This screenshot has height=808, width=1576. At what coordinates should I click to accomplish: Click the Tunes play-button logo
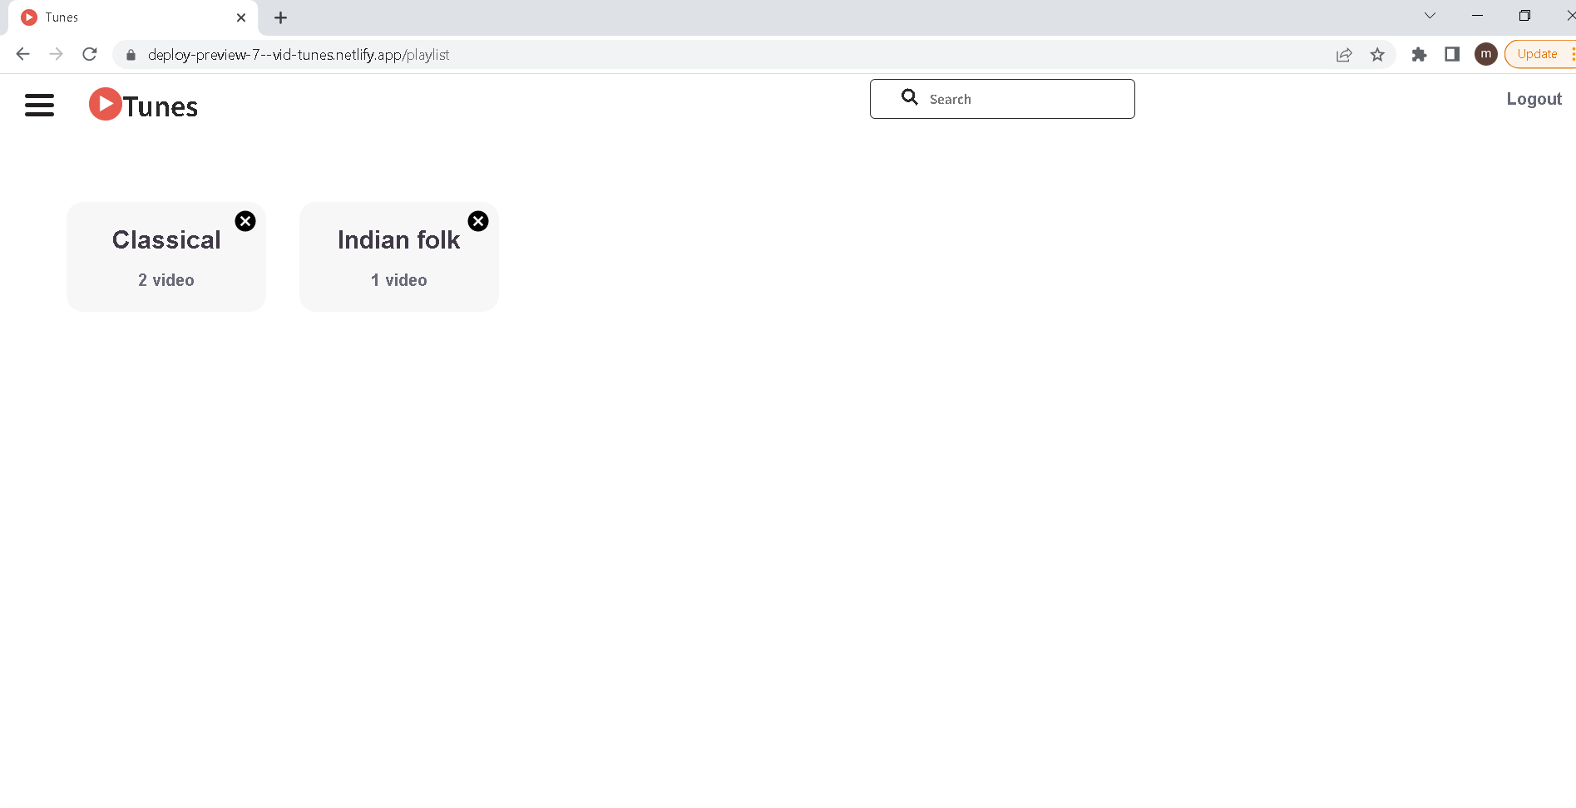pyautogui.click(x=105, y=104)
